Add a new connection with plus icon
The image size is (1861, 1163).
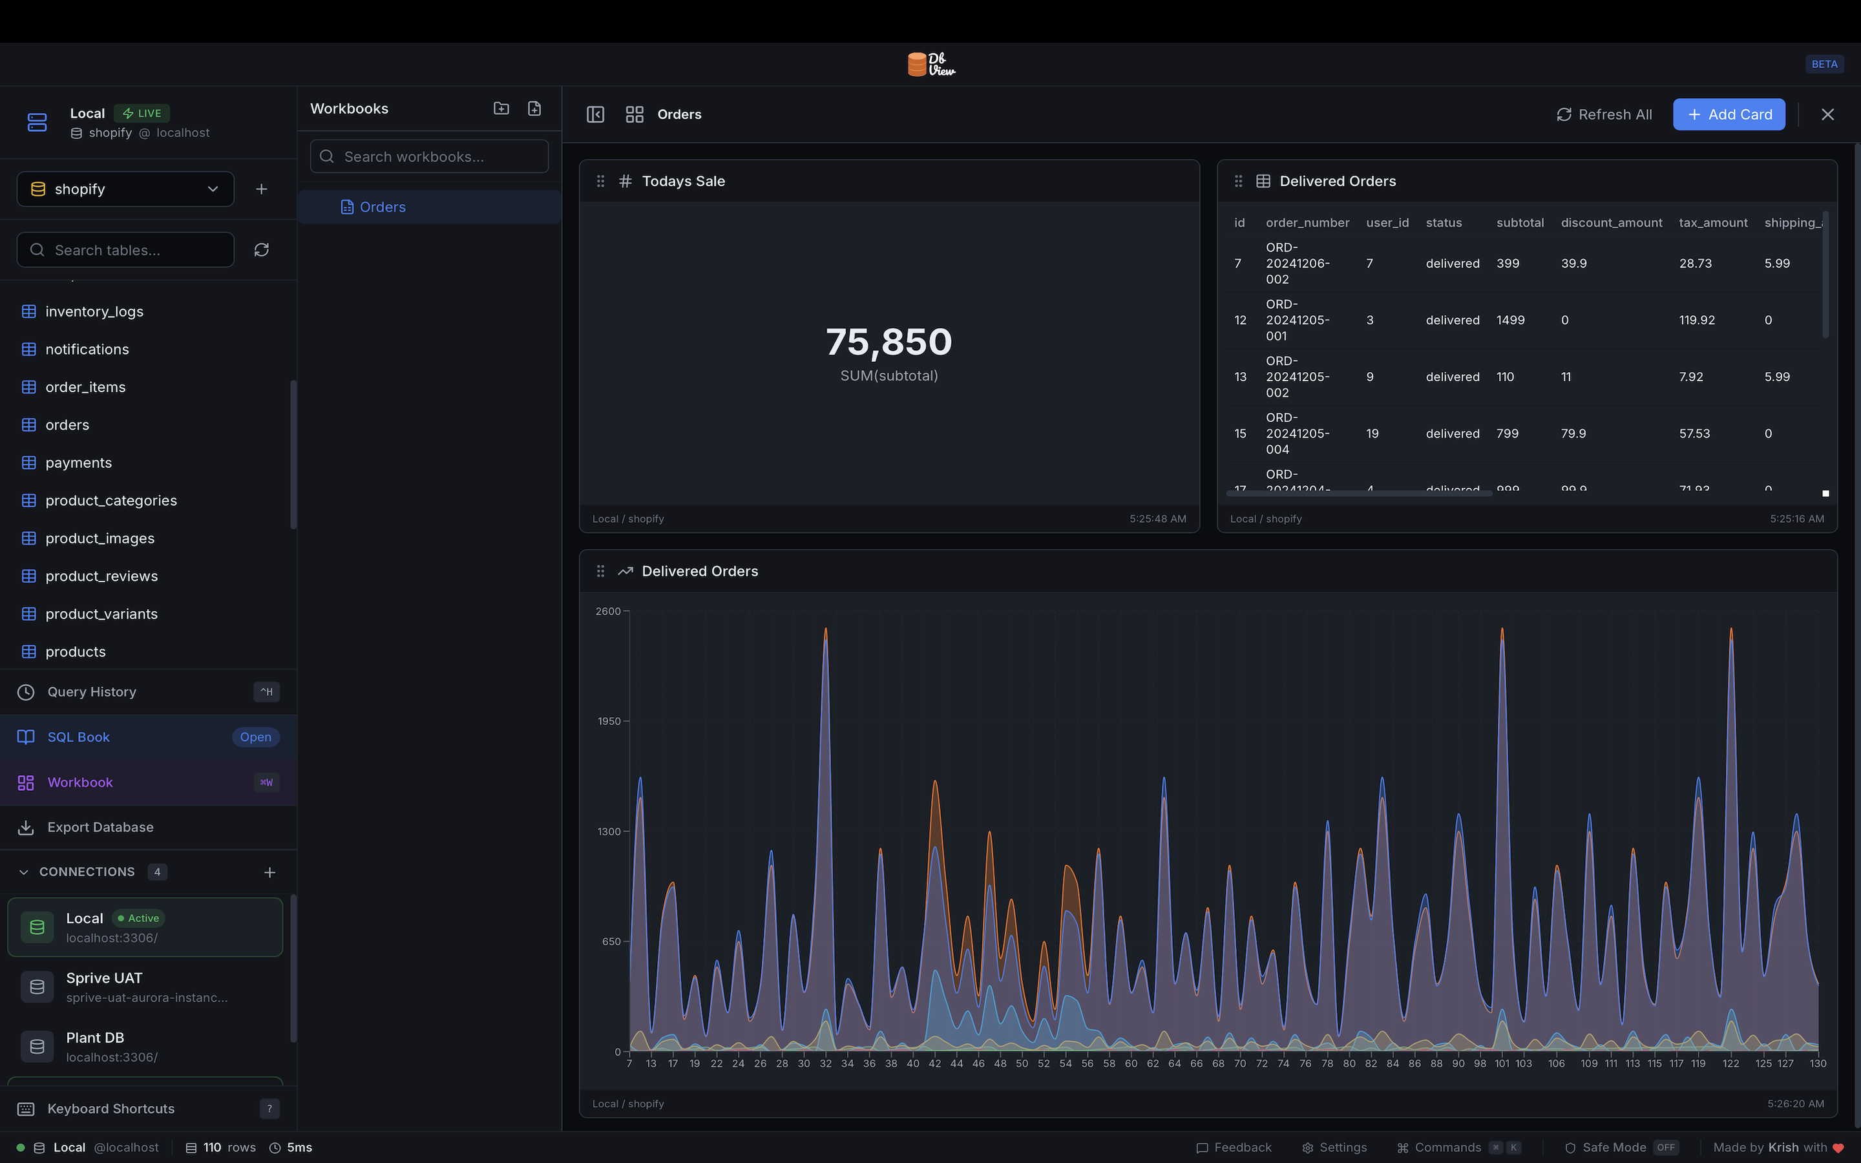(269, 872)
